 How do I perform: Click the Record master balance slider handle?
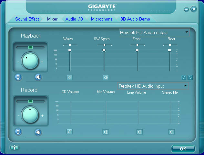(30, 101)
